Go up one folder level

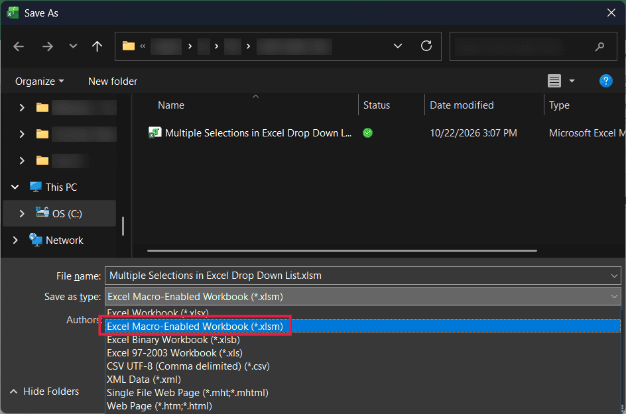tap(97, 46)
